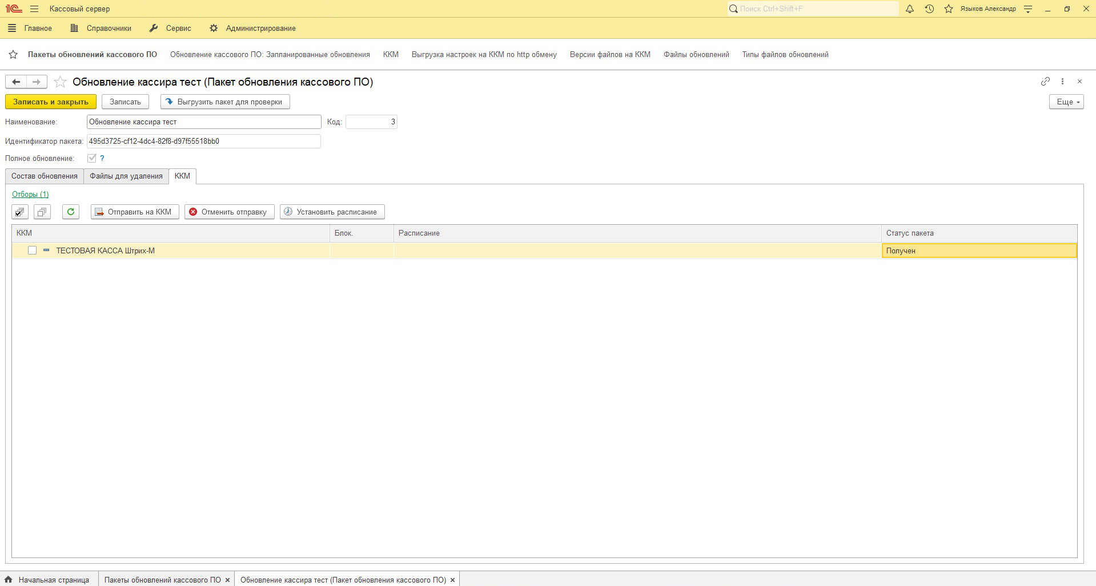Open the Отборы (1) link
The height and width of the screenshot is (586, 1096).
[30, 195]
